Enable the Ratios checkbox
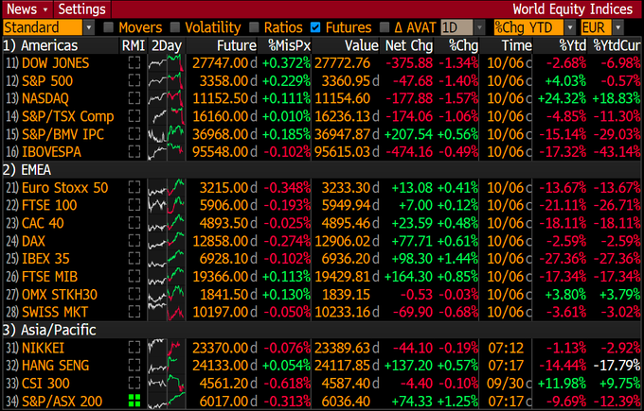This screenshot has height=411, width=644. [254, 27]
